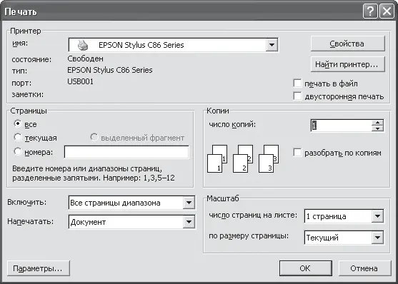
Task: Decrease copies with the down spinner arrow
Action: [378, 128]
